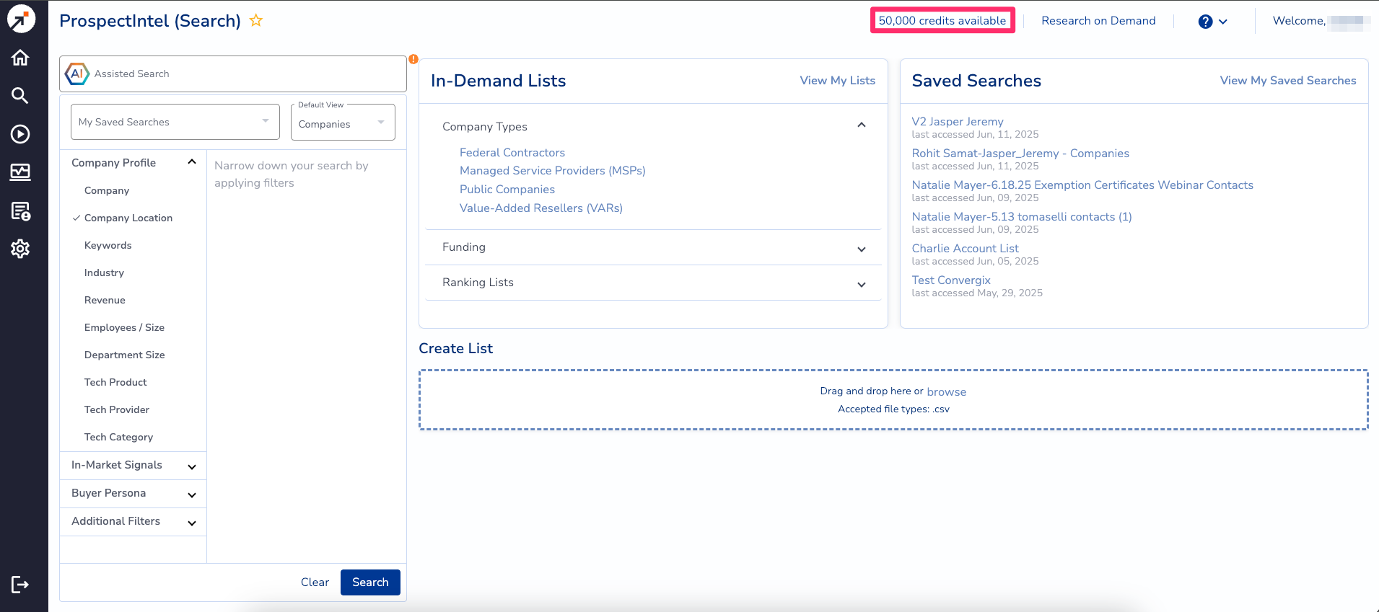Open the View My Lists link
1379x612 pixels.
(x=838, y=81)
